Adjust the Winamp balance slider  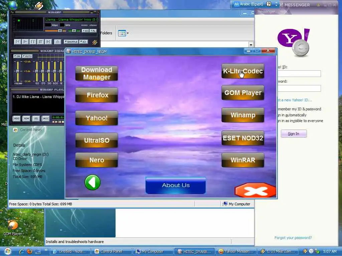[x=74, y=31]
